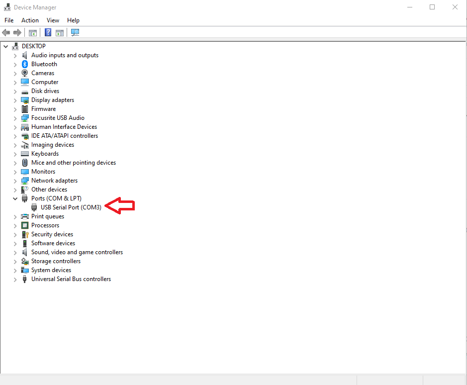
Task: Click the Print queues printer icon
Action: point(25,216)
